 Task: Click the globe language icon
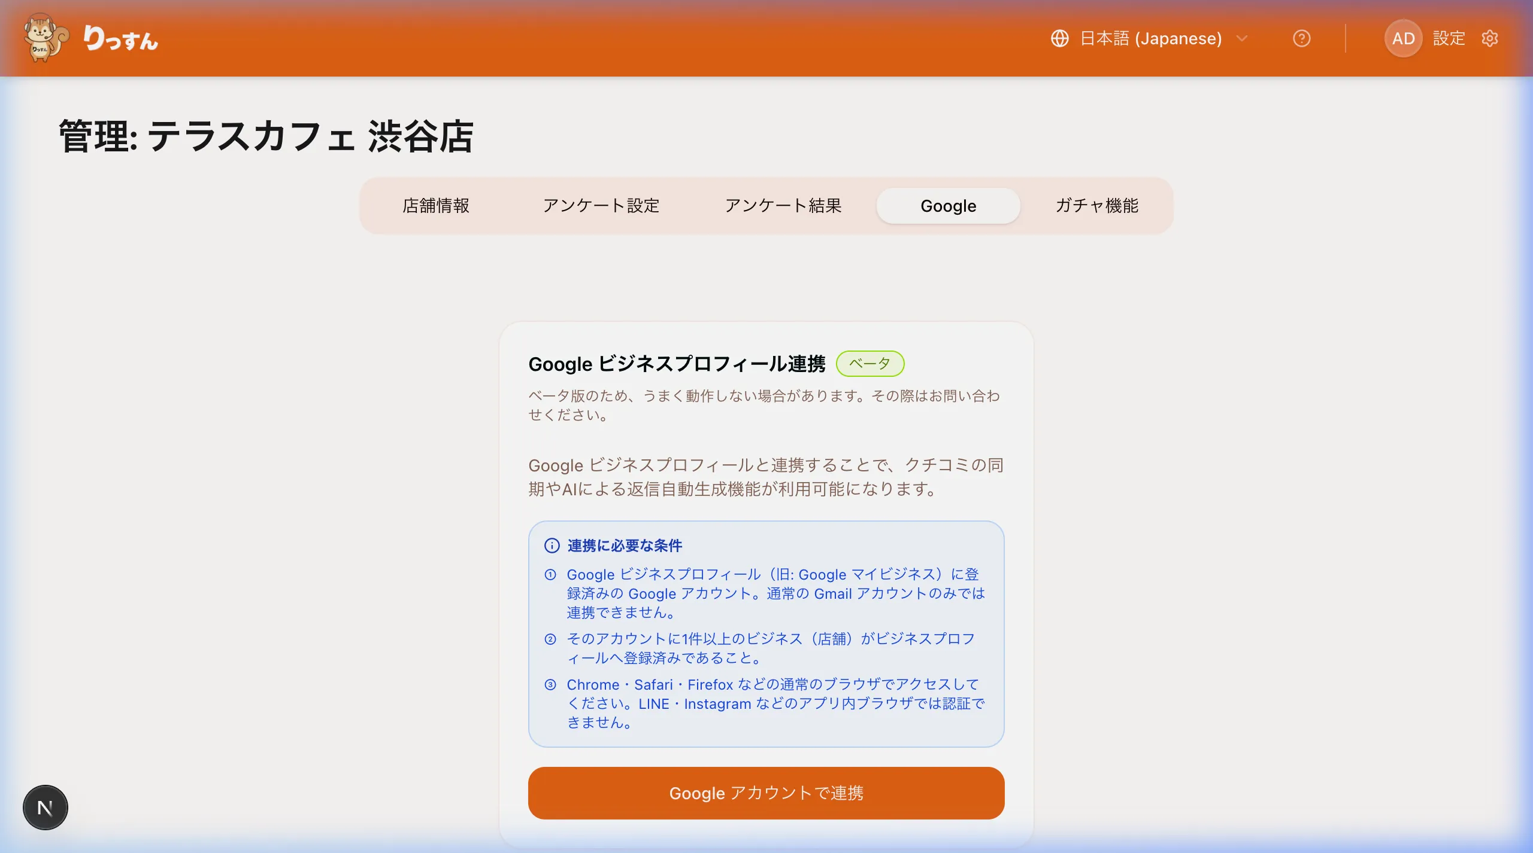pyautogui.click(x=1059, y=38)
